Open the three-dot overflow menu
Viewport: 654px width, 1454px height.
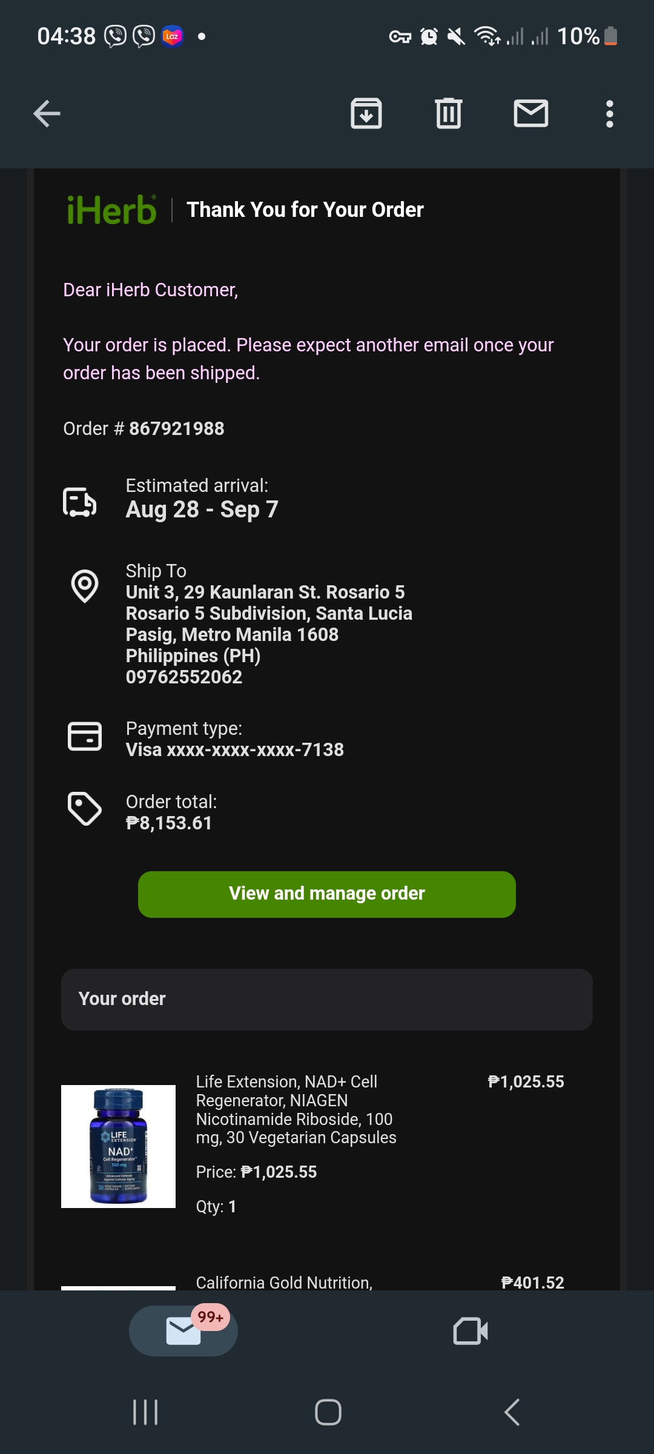click(610, 114)
